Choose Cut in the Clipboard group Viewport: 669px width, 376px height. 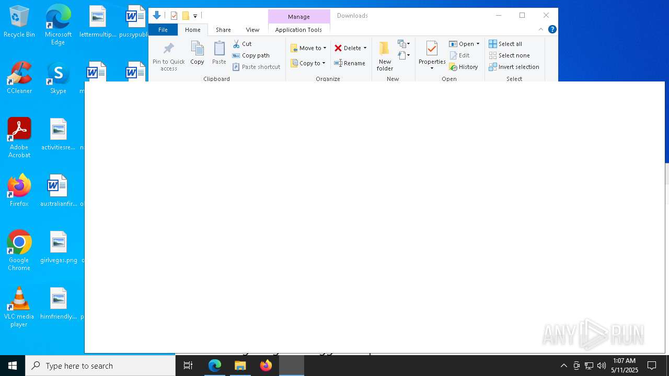point(243,44)
